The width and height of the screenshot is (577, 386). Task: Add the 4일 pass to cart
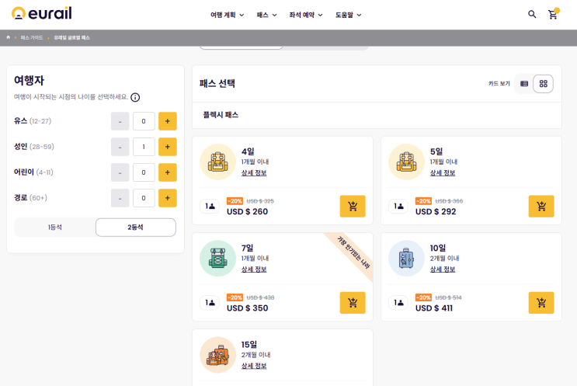353,206
